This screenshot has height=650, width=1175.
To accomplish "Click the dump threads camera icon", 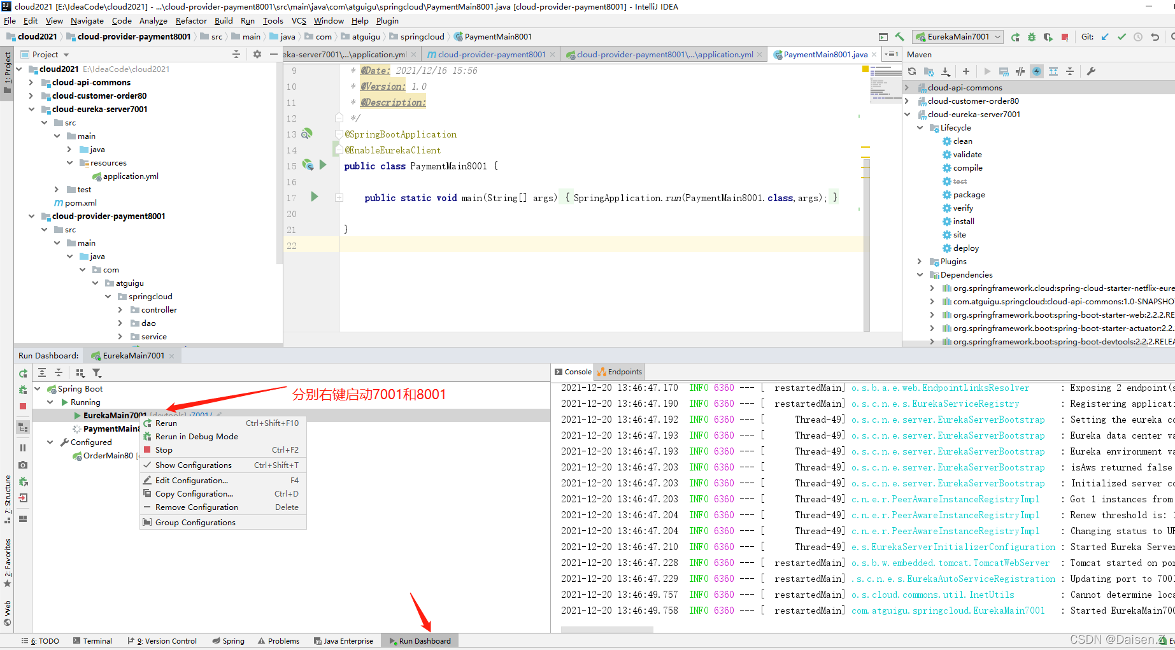I will (23, 465).
